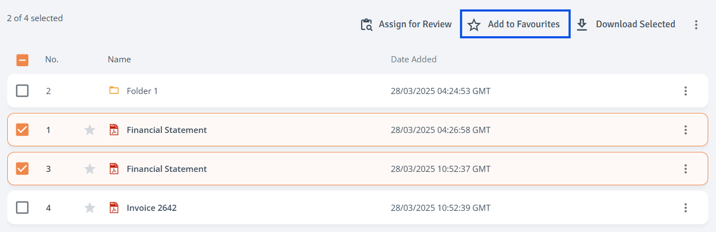Sort by the Name column header

[x=119, y=59]
